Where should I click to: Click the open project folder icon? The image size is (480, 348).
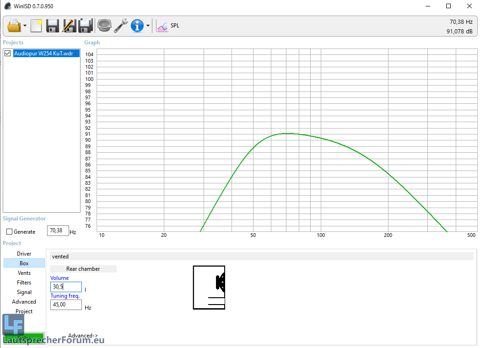(14, 26)
